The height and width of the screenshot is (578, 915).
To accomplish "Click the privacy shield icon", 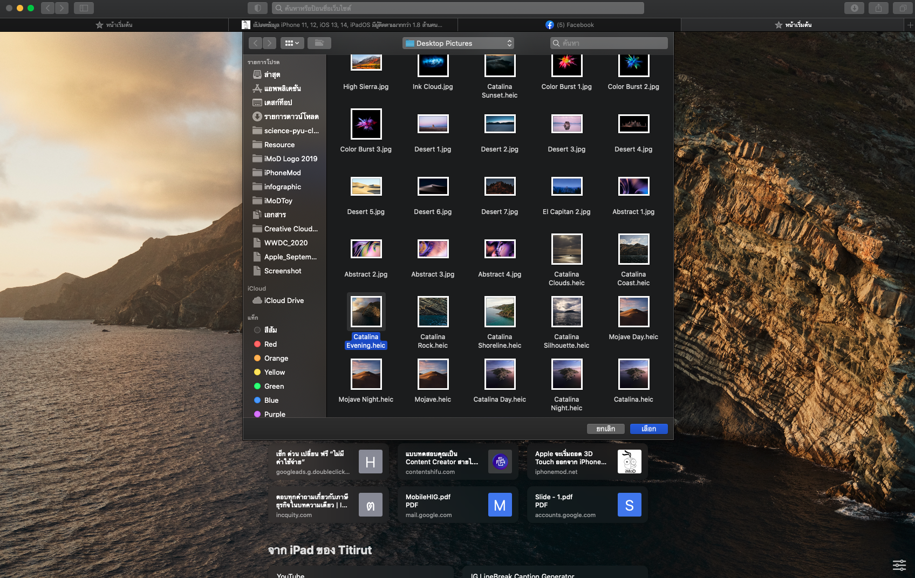I will pos(257,8).
